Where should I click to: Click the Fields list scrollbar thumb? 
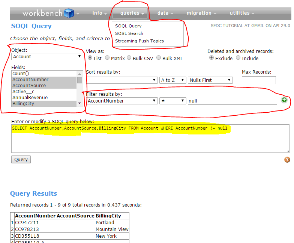[x=79, y=80]
